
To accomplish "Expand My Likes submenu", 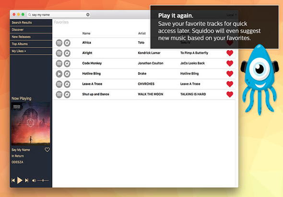I will coord(31,51).
